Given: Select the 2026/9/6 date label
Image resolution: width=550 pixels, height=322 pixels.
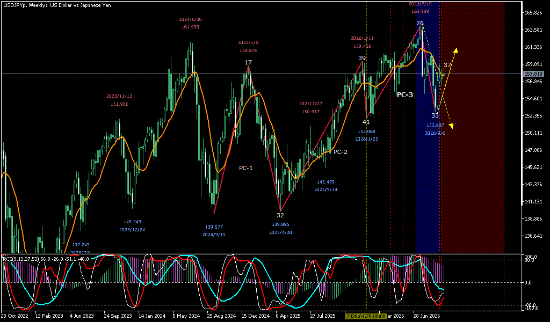Looking at the screenshot, I should click(x=435, y=133).
